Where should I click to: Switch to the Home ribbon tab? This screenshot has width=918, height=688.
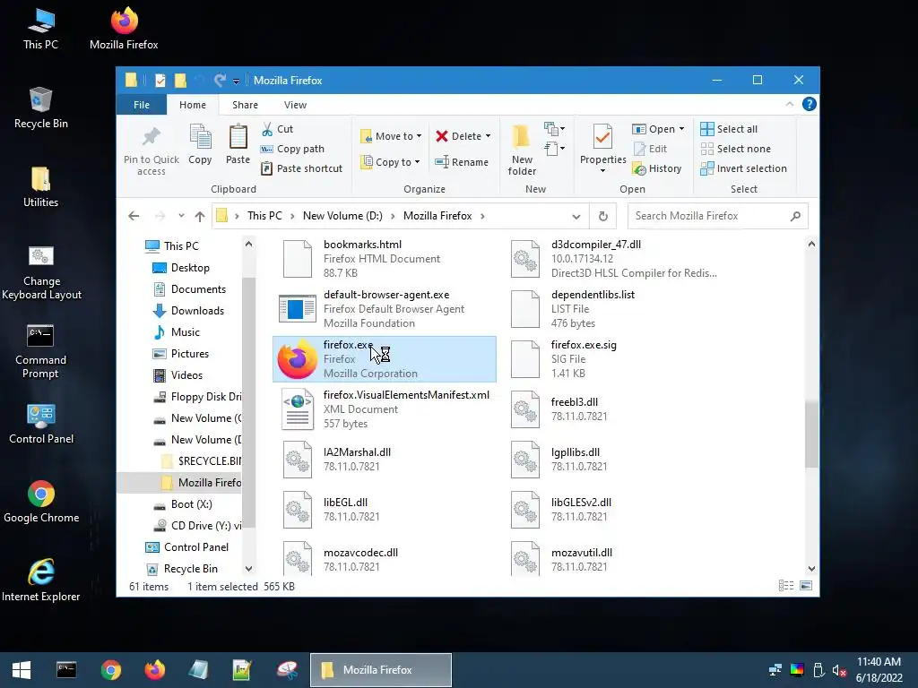(x=193, y=105)
